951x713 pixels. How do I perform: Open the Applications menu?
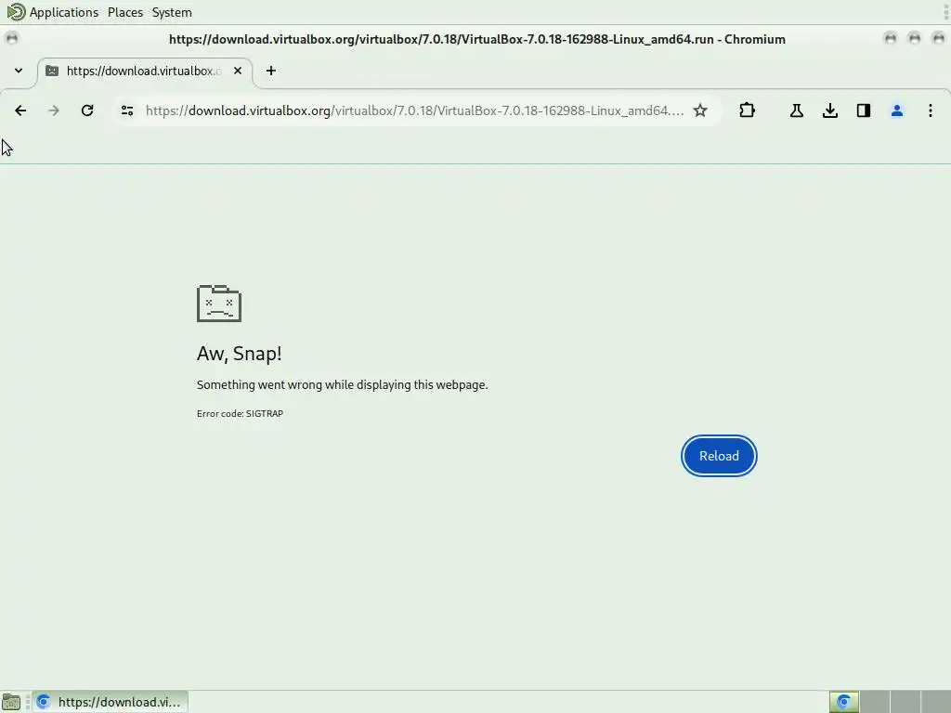tap(64, 12)
